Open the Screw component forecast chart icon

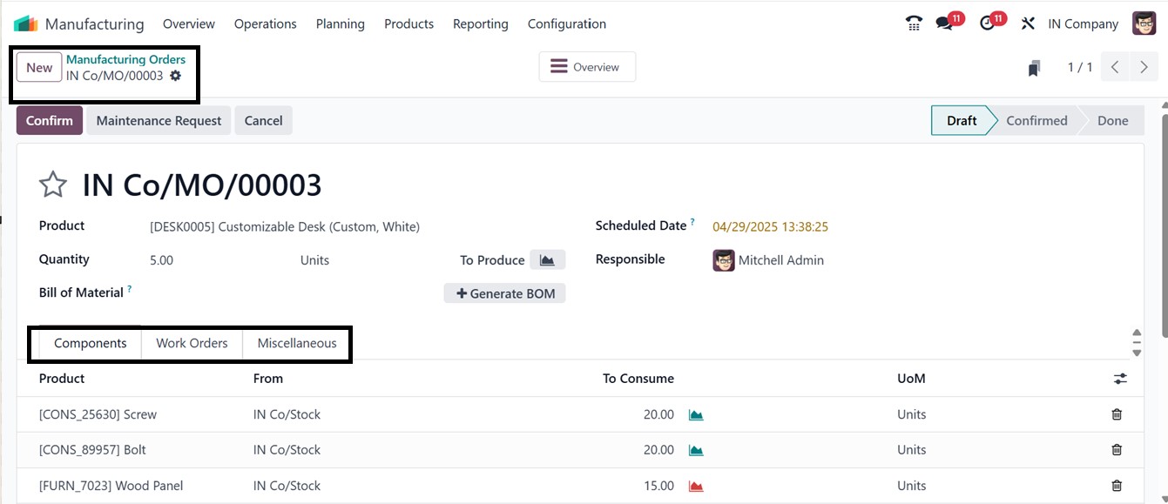coord(696,415)
